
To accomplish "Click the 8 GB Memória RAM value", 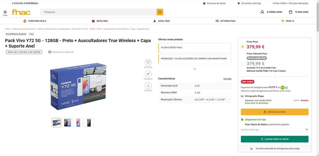I will point(197,93).
